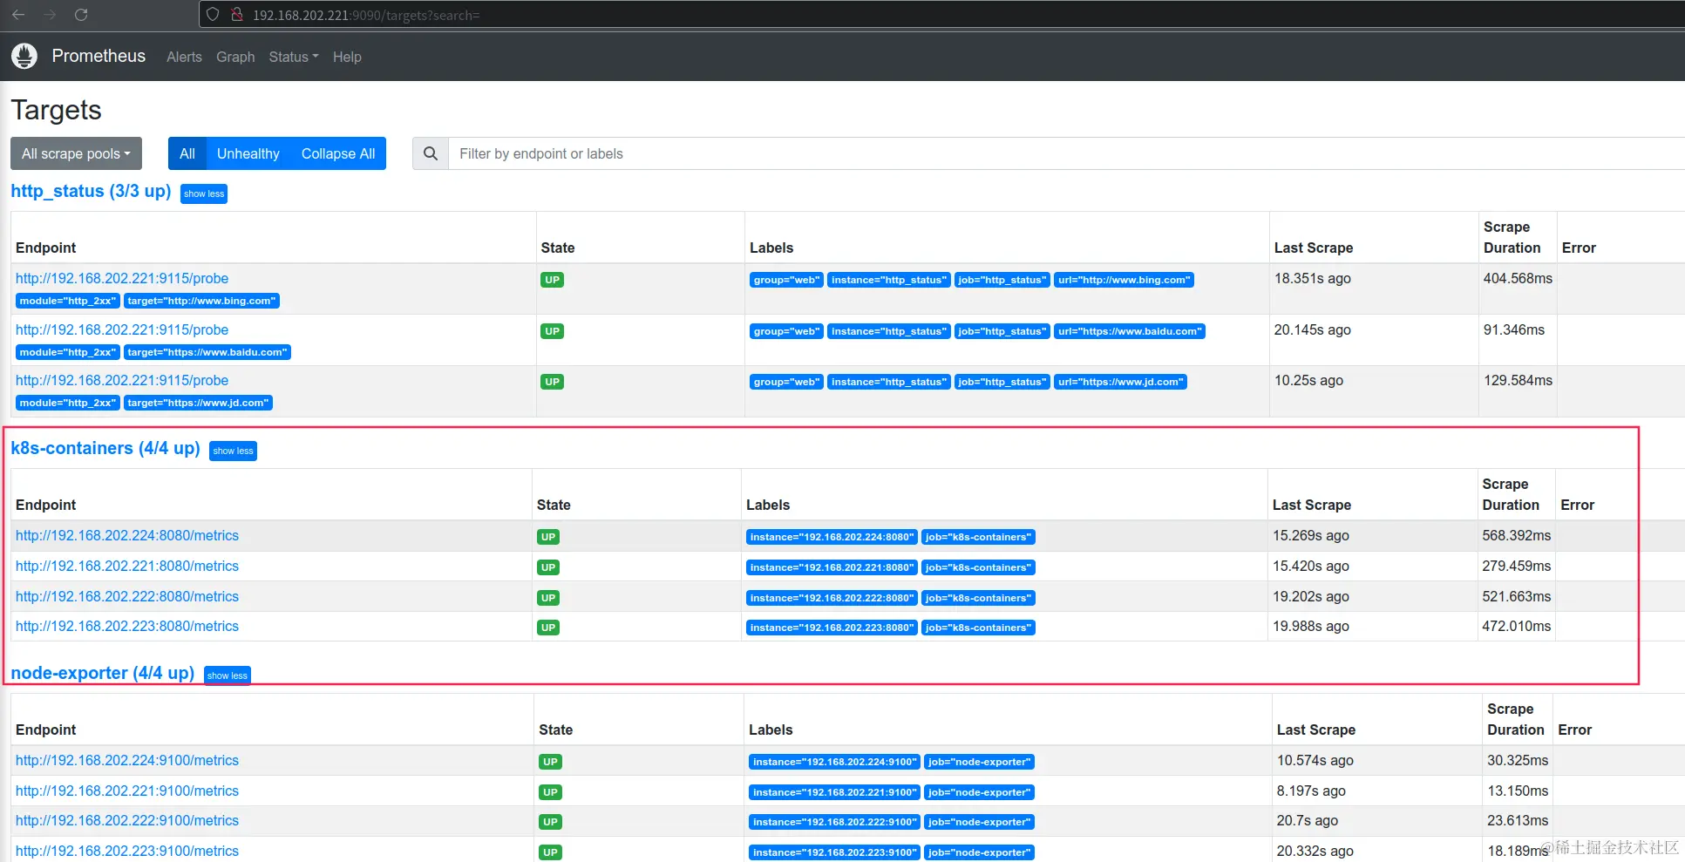
Task: Click the 20.7s ago last scrape value
Action: pyautogui.click(x=1307, y=820)
